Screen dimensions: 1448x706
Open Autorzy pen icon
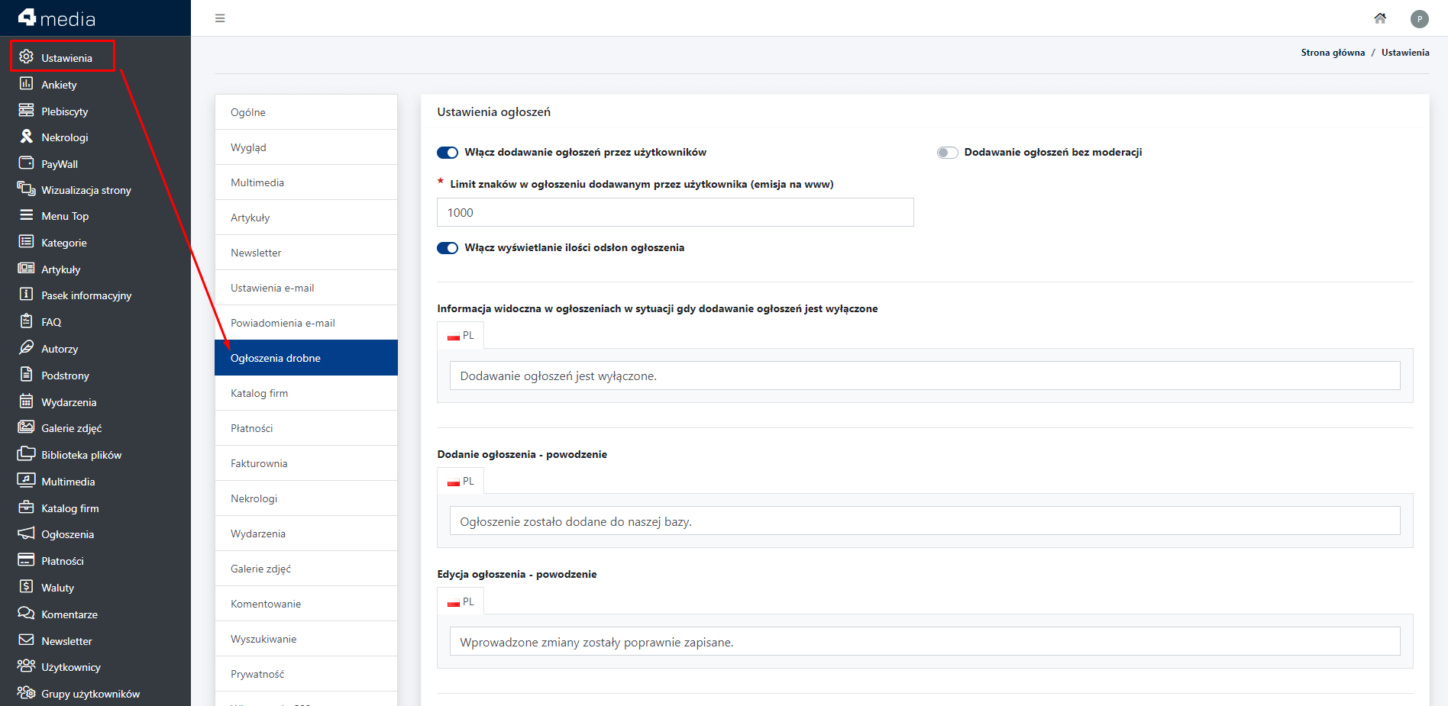(26, 348)
